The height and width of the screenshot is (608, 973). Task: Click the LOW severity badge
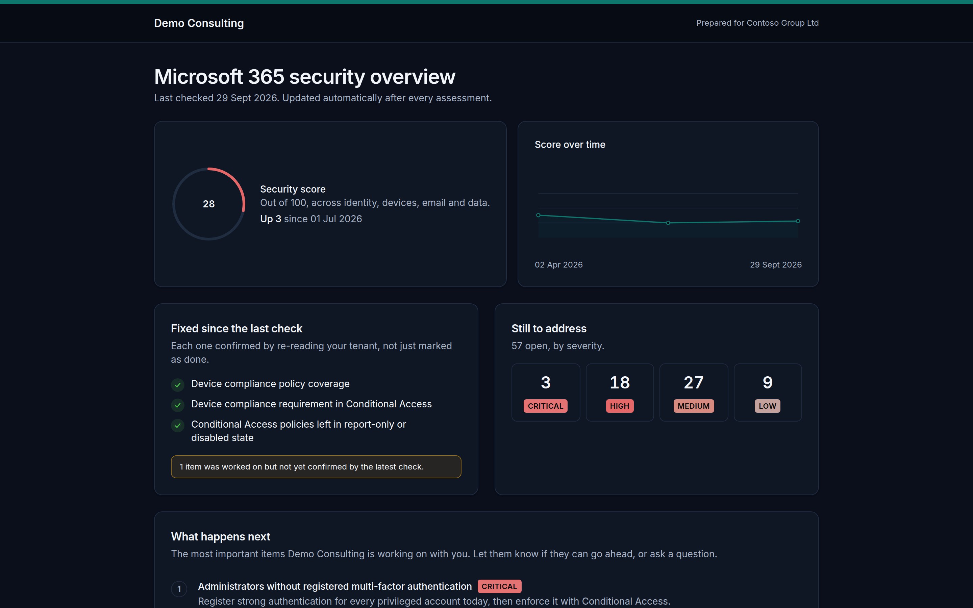coord(768,406)
